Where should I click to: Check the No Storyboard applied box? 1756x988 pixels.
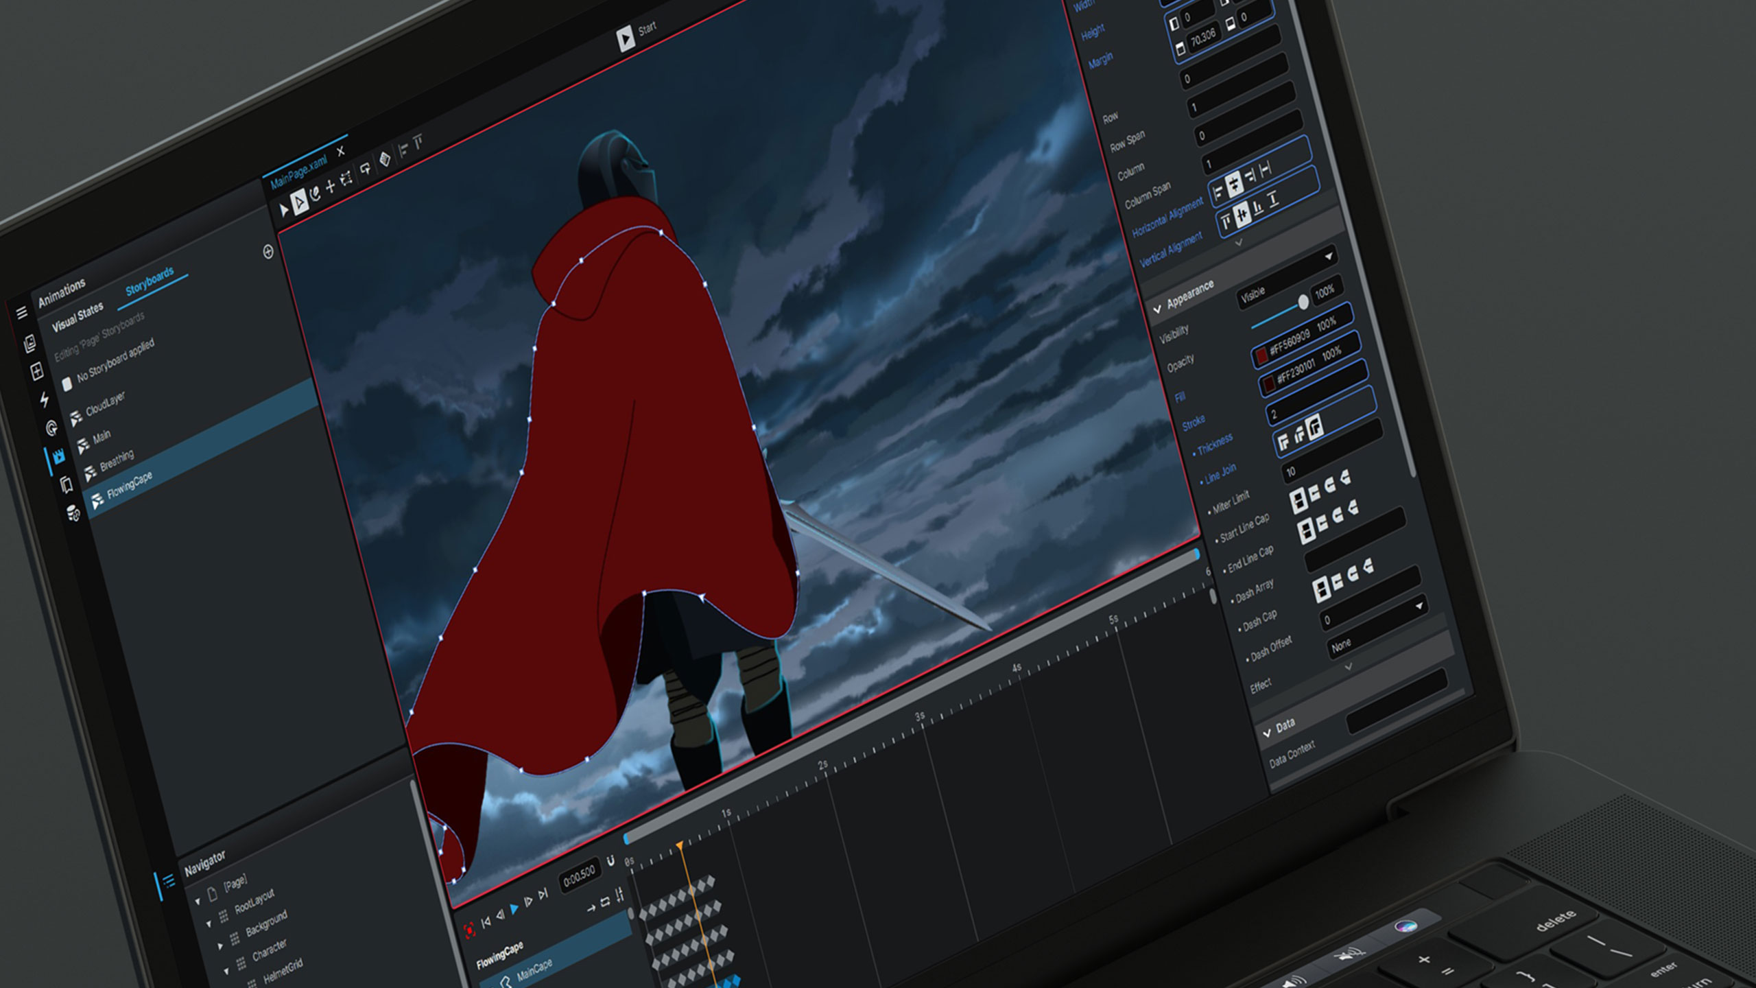click(67, 384)
